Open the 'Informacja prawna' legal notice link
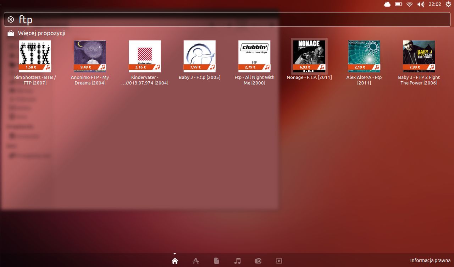The height and width of the screenshot is (267, 454). click(430, 261)
